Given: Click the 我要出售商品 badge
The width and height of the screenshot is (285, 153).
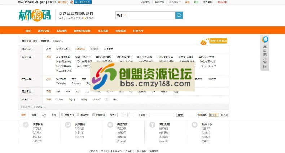Looking at the screenshot, I should (214, 41).
